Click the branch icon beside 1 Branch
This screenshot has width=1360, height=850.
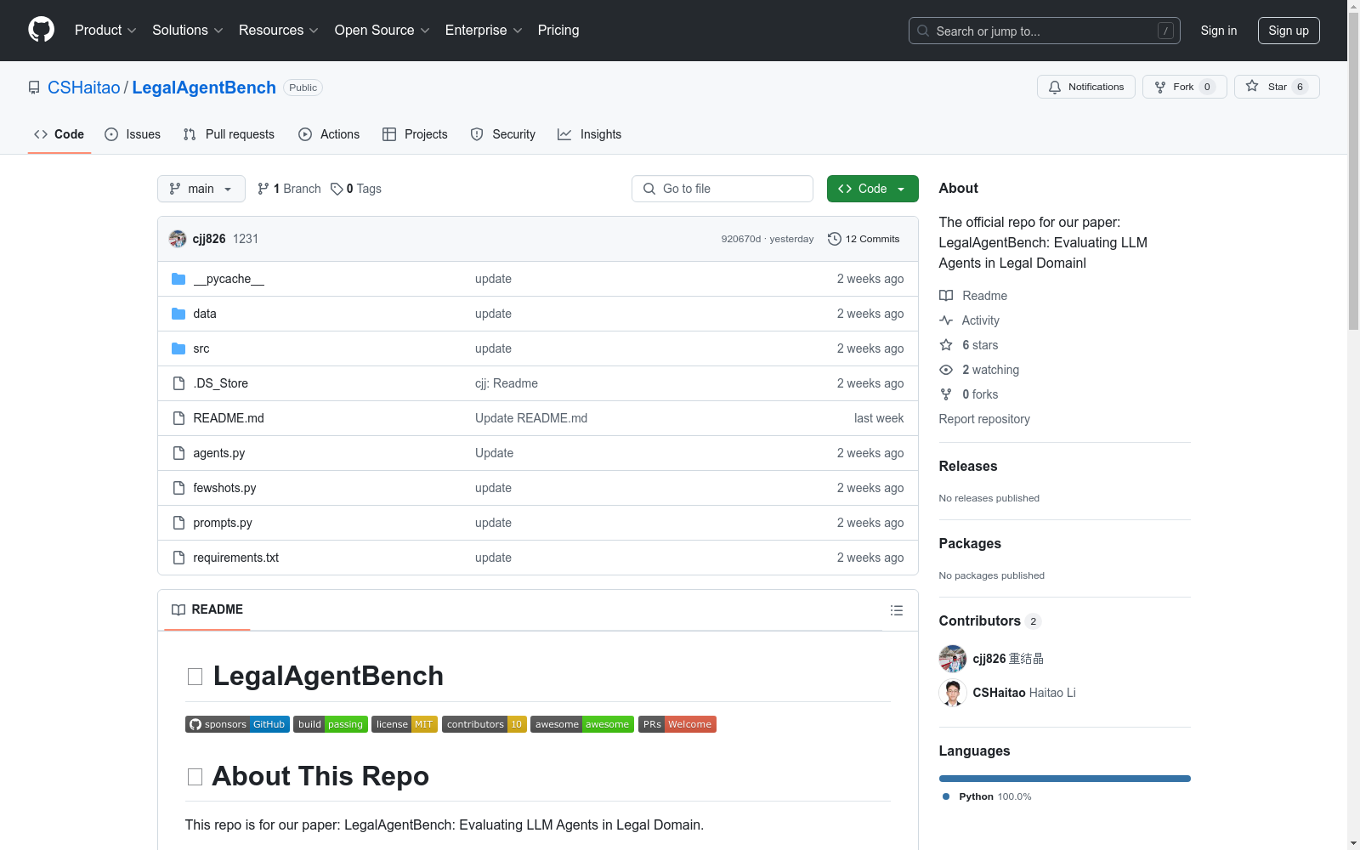coord(263,189)
